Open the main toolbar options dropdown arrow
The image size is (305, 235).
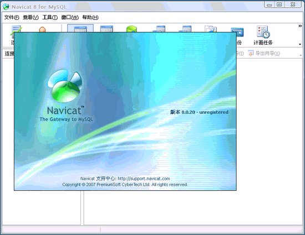pyautogui.click(x=300, y=44)
